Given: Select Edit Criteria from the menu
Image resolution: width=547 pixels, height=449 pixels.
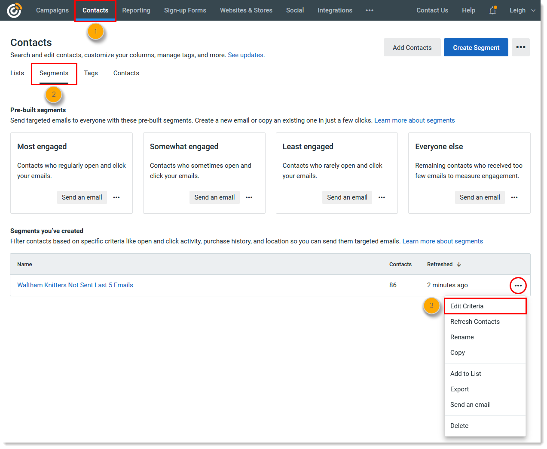Looking at the screenshot, I should coord(467,306).
